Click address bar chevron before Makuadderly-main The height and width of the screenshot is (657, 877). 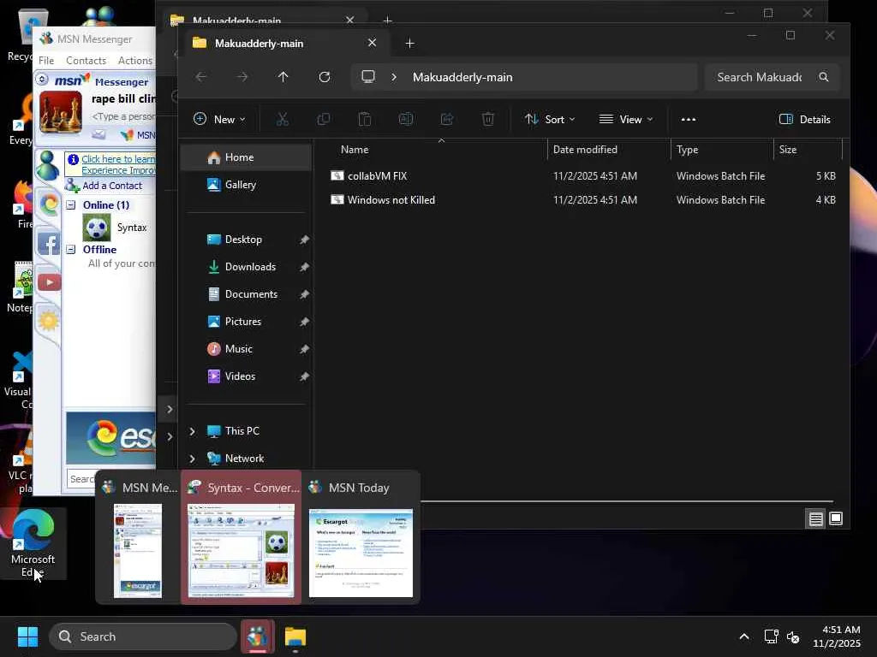[x=394, y=77]
